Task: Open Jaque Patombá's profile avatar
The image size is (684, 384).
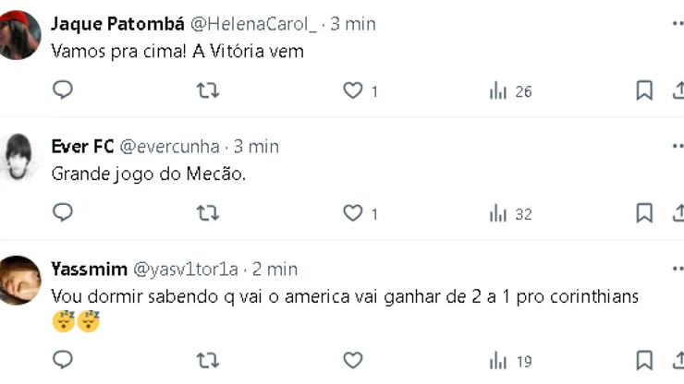Action: click(18, 35)
